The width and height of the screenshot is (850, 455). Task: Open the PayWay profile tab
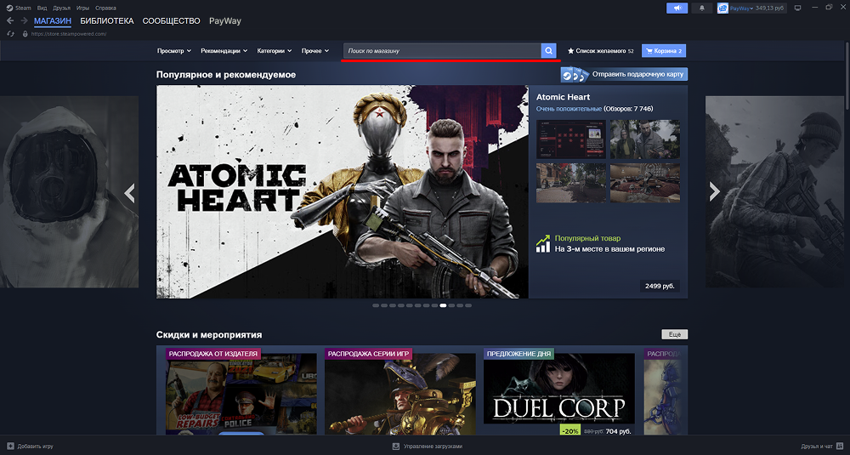click(x=225, y=20)
